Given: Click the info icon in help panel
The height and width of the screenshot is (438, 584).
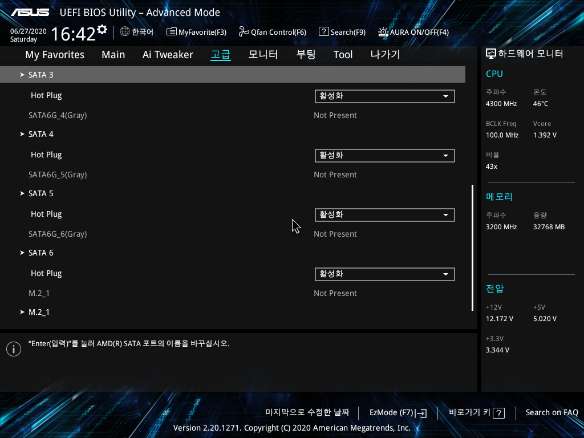Looking at the screenshot, I should click(x=14, y=349).
